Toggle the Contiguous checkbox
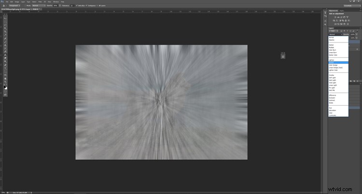 pyautogui.click(x=86, y=5)
